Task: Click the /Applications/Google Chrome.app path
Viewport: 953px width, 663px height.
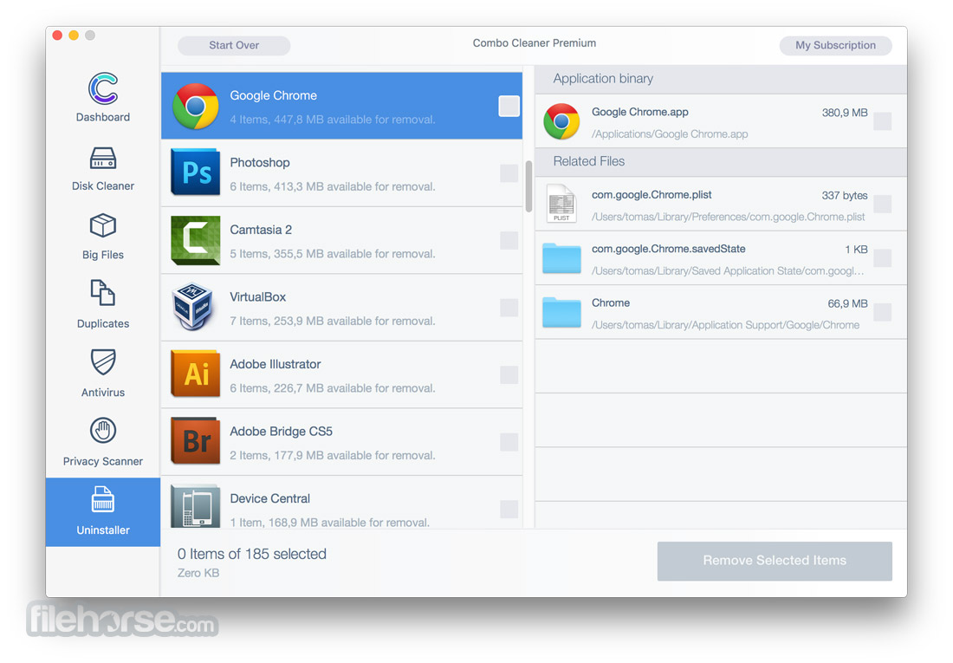Action: coord(670,133)
